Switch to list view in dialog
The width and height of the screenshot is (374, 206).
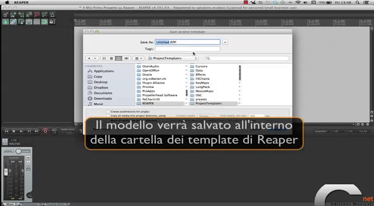tap(111, 58)
